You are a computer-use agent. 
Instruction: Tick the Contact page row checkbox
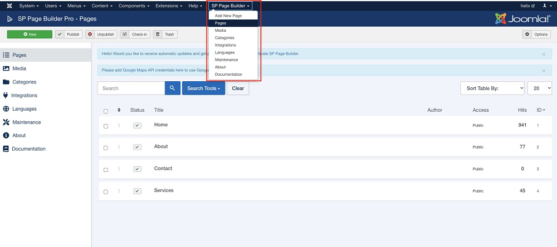tap(106, 170)
